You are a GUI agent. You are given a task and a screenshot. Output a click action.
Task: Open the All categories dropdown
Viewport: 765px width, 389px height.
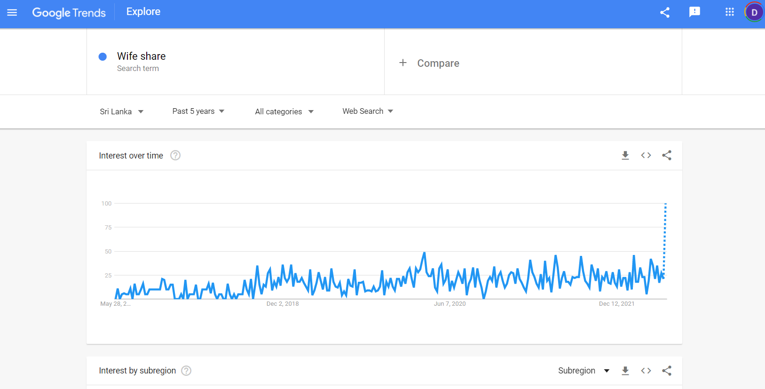click(284, 111)
